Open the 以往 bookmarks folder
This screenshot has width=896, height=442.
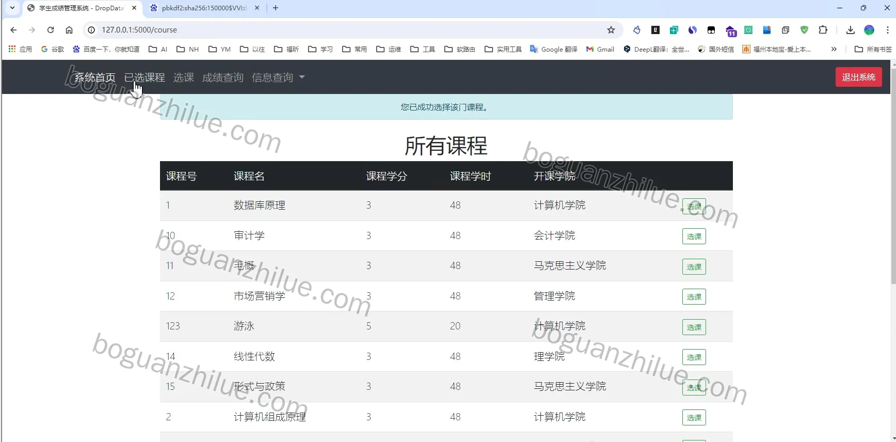click(252, 49)
